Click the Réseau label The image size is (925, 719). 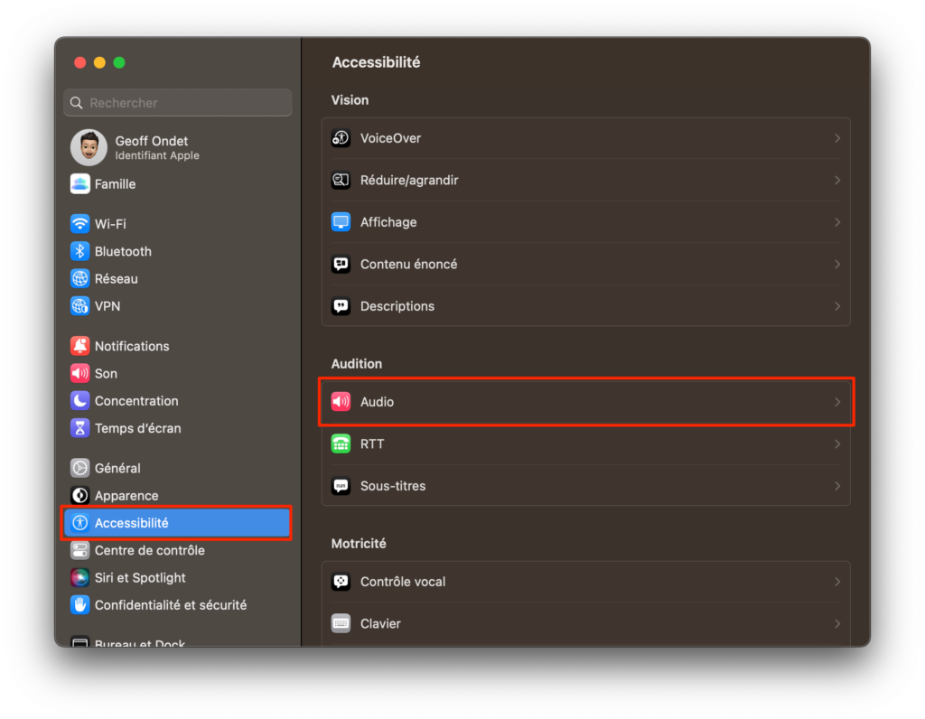pyautogui.click(x=117, y=278)
